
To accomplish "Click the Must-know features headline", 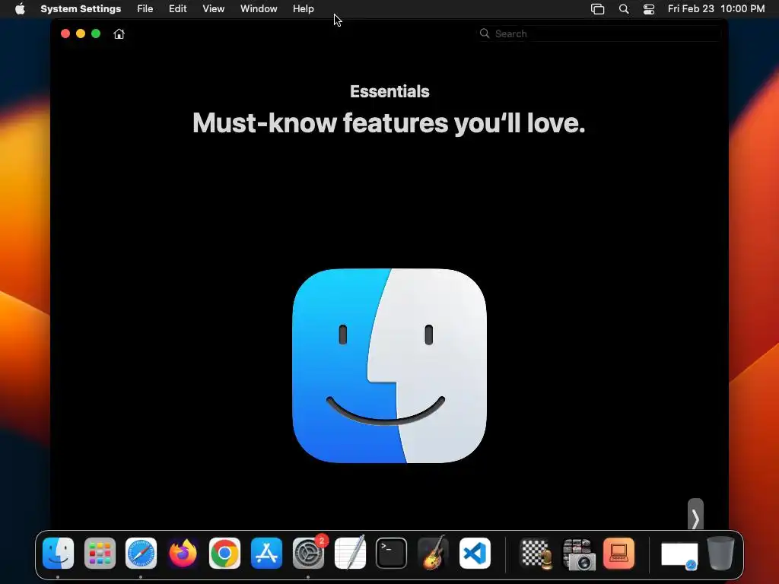I will click(389, 122).
